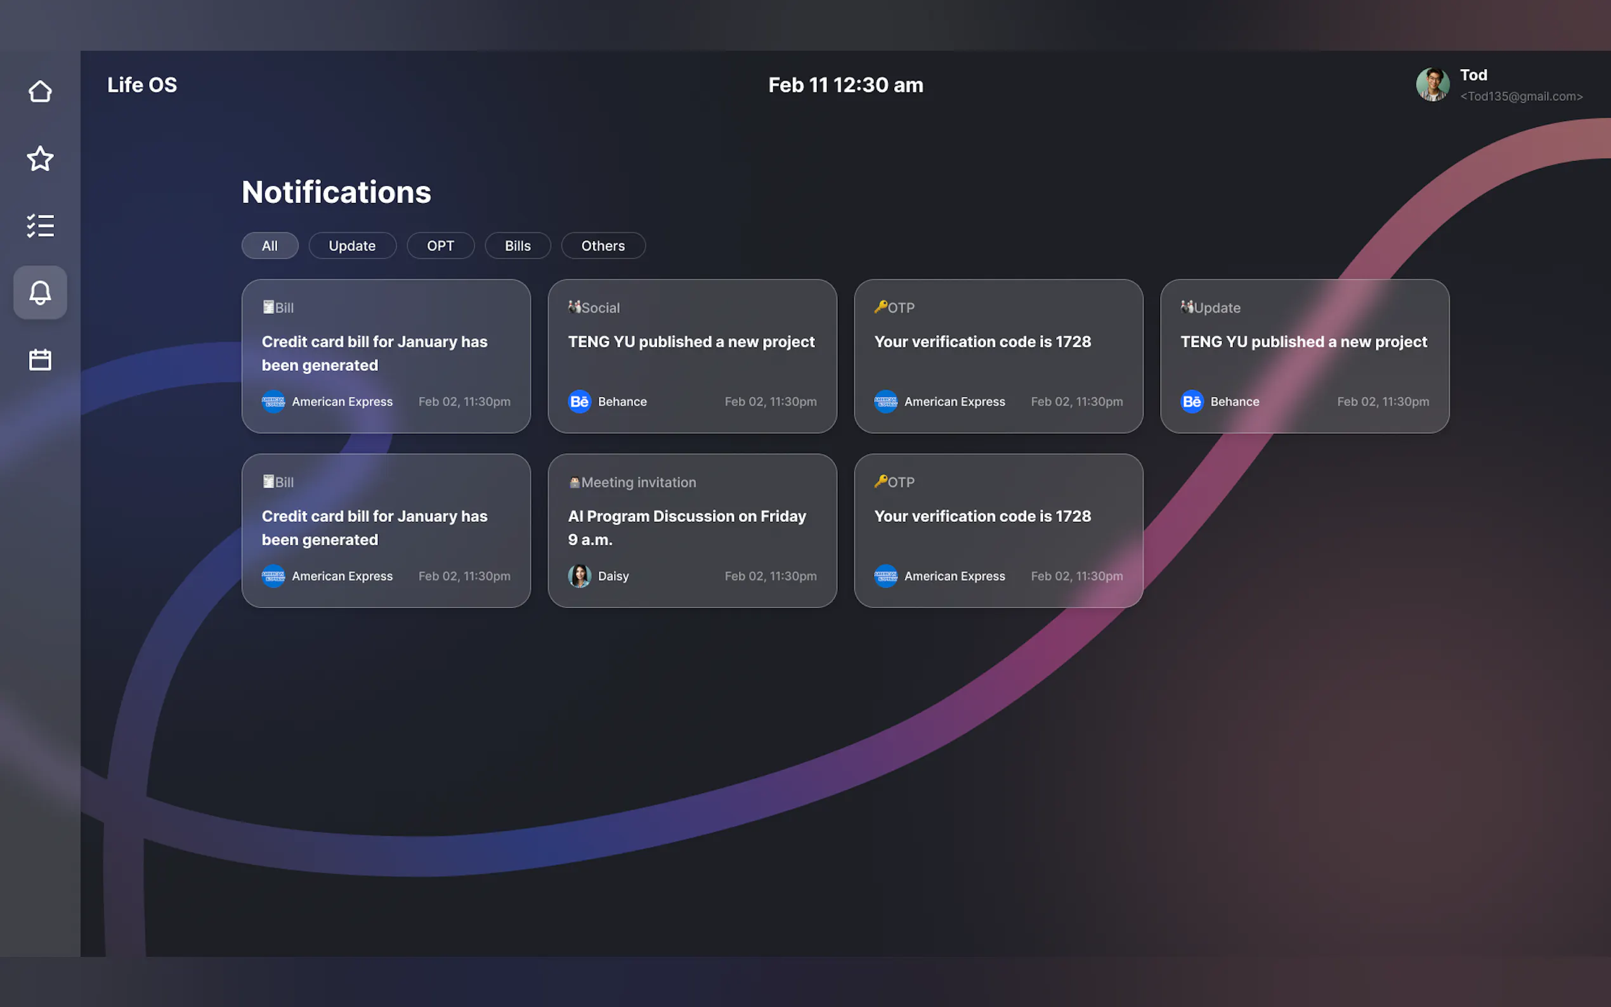Viewport: 1611px width, 1007px height.
Task: Open the Update card from Behance
Action: coord(1304,356)
